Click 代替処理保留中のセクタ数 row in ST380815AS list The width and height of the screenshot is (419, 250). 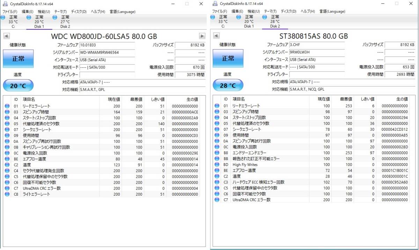click(x=311, y=188)
